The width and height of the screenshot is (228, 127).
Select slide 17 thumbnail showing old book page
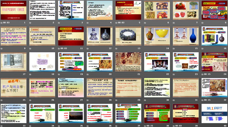point(13,62)
